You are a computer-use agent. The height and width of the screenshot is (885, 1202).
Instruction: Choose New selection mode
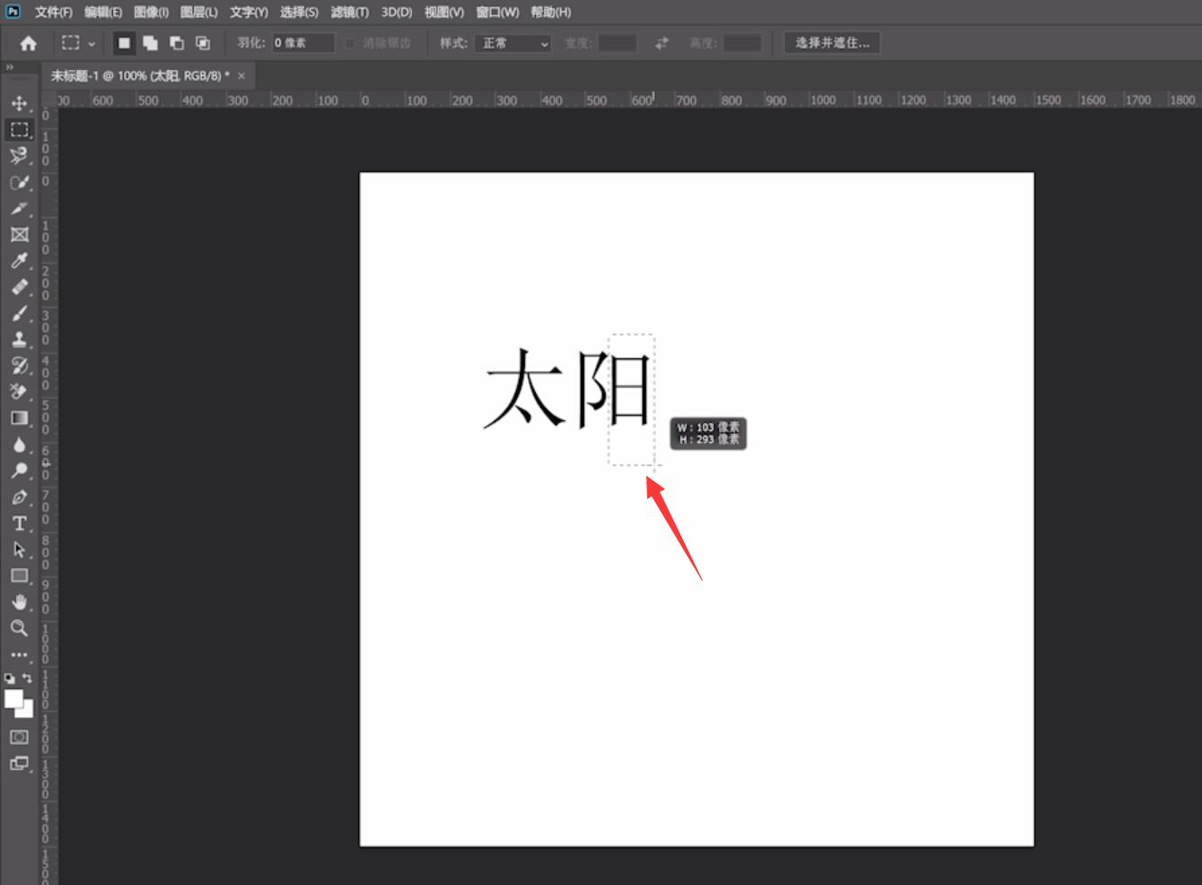[124, 43]
